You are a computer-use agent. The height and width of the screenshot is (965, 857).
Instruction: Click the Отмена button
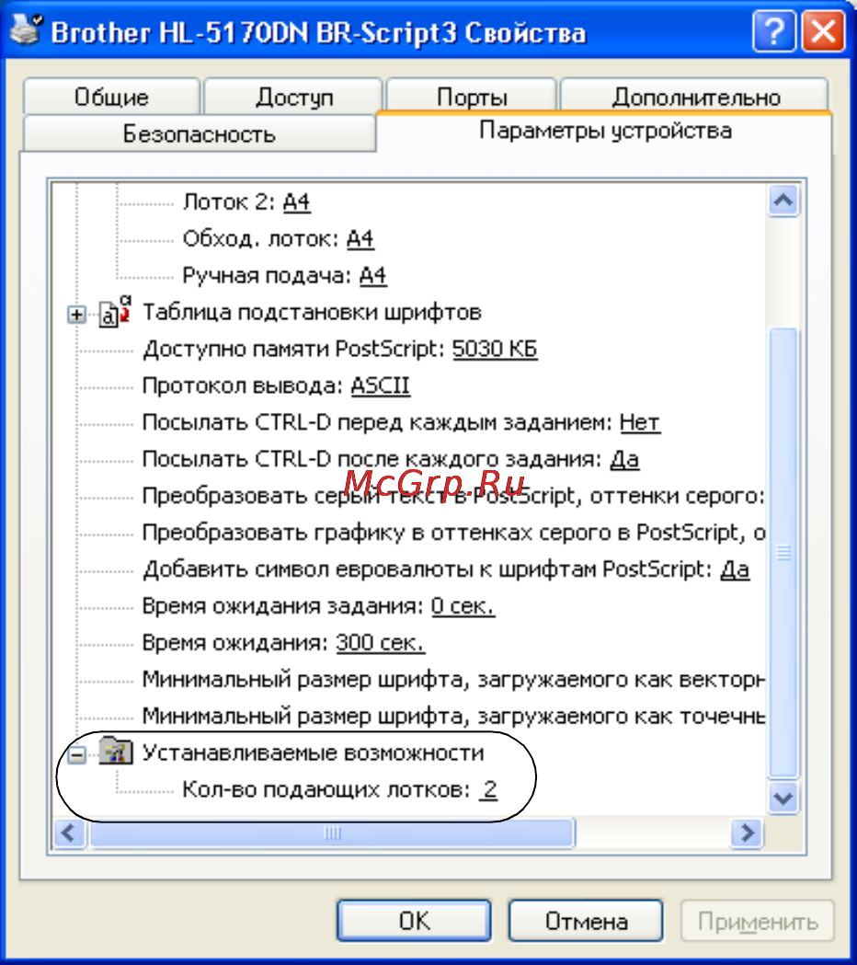[x=586, y=921]
